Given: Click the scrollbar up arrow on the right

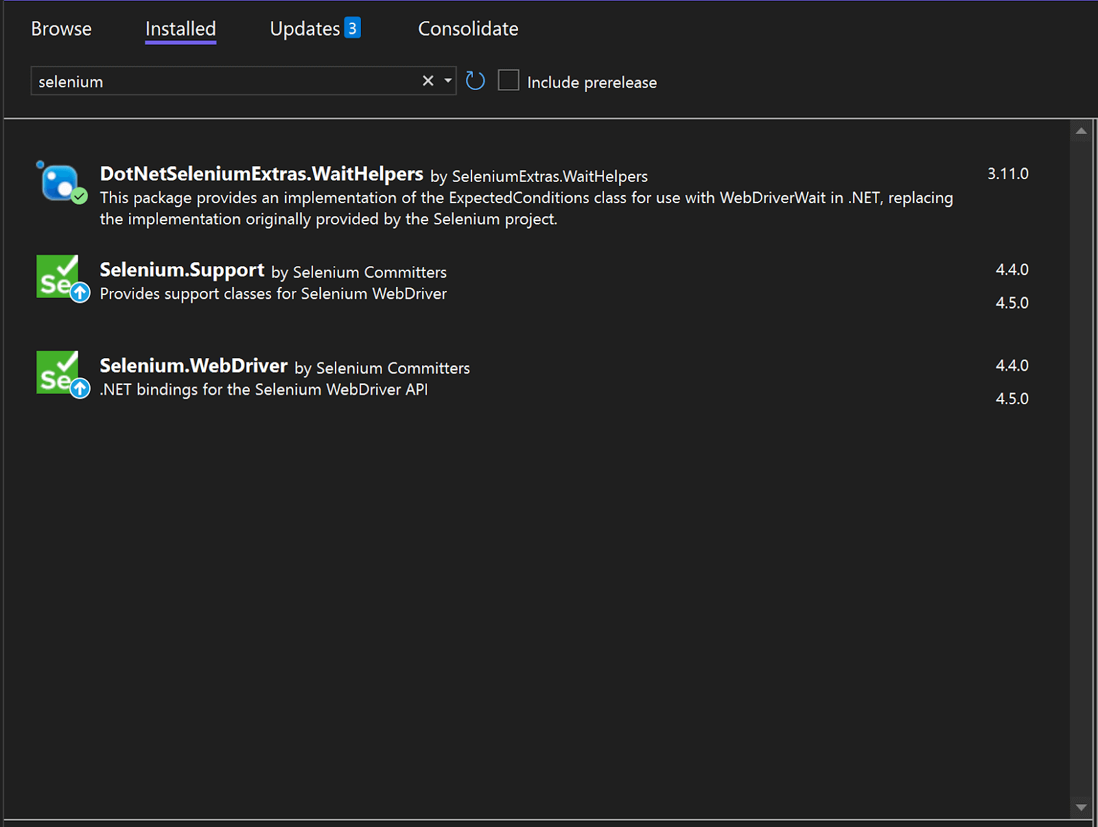Looking at the screenshot, I should (1081, 130).
